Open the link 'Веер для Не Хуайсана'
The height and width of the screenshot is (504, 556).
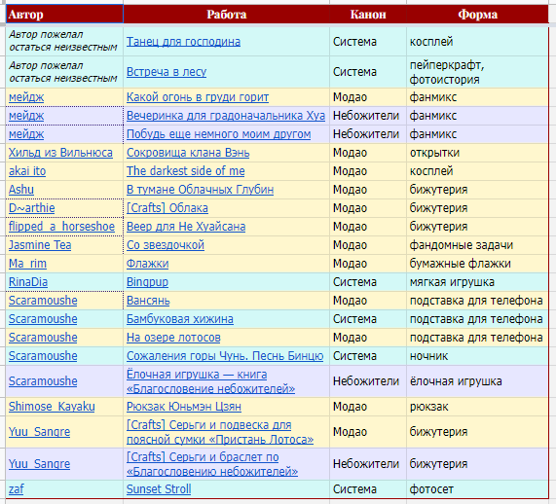pyautogui.click(x=186, y=226)
